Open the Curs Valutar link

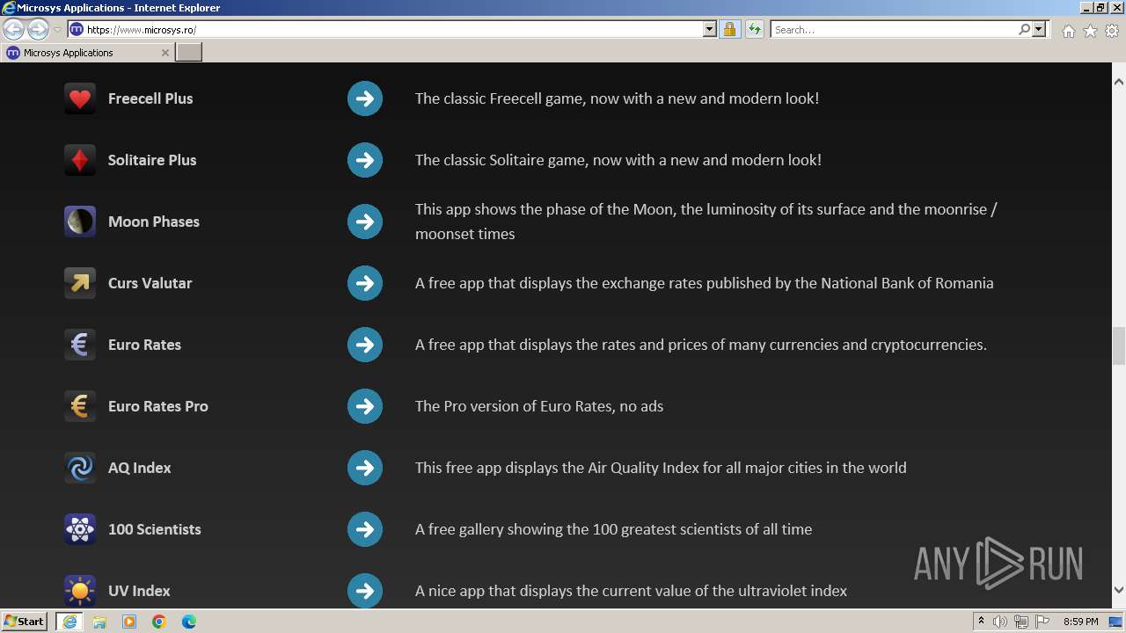tap(150, 283)
